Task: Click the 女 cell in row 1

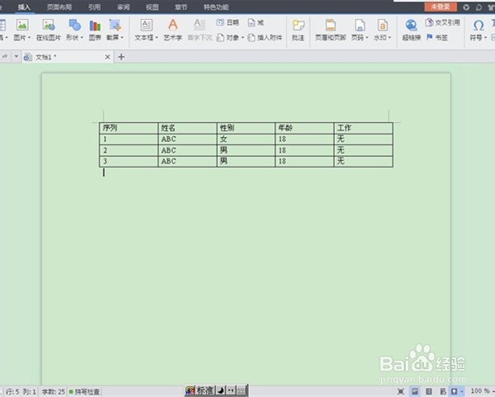Action: tap(246, 139)
